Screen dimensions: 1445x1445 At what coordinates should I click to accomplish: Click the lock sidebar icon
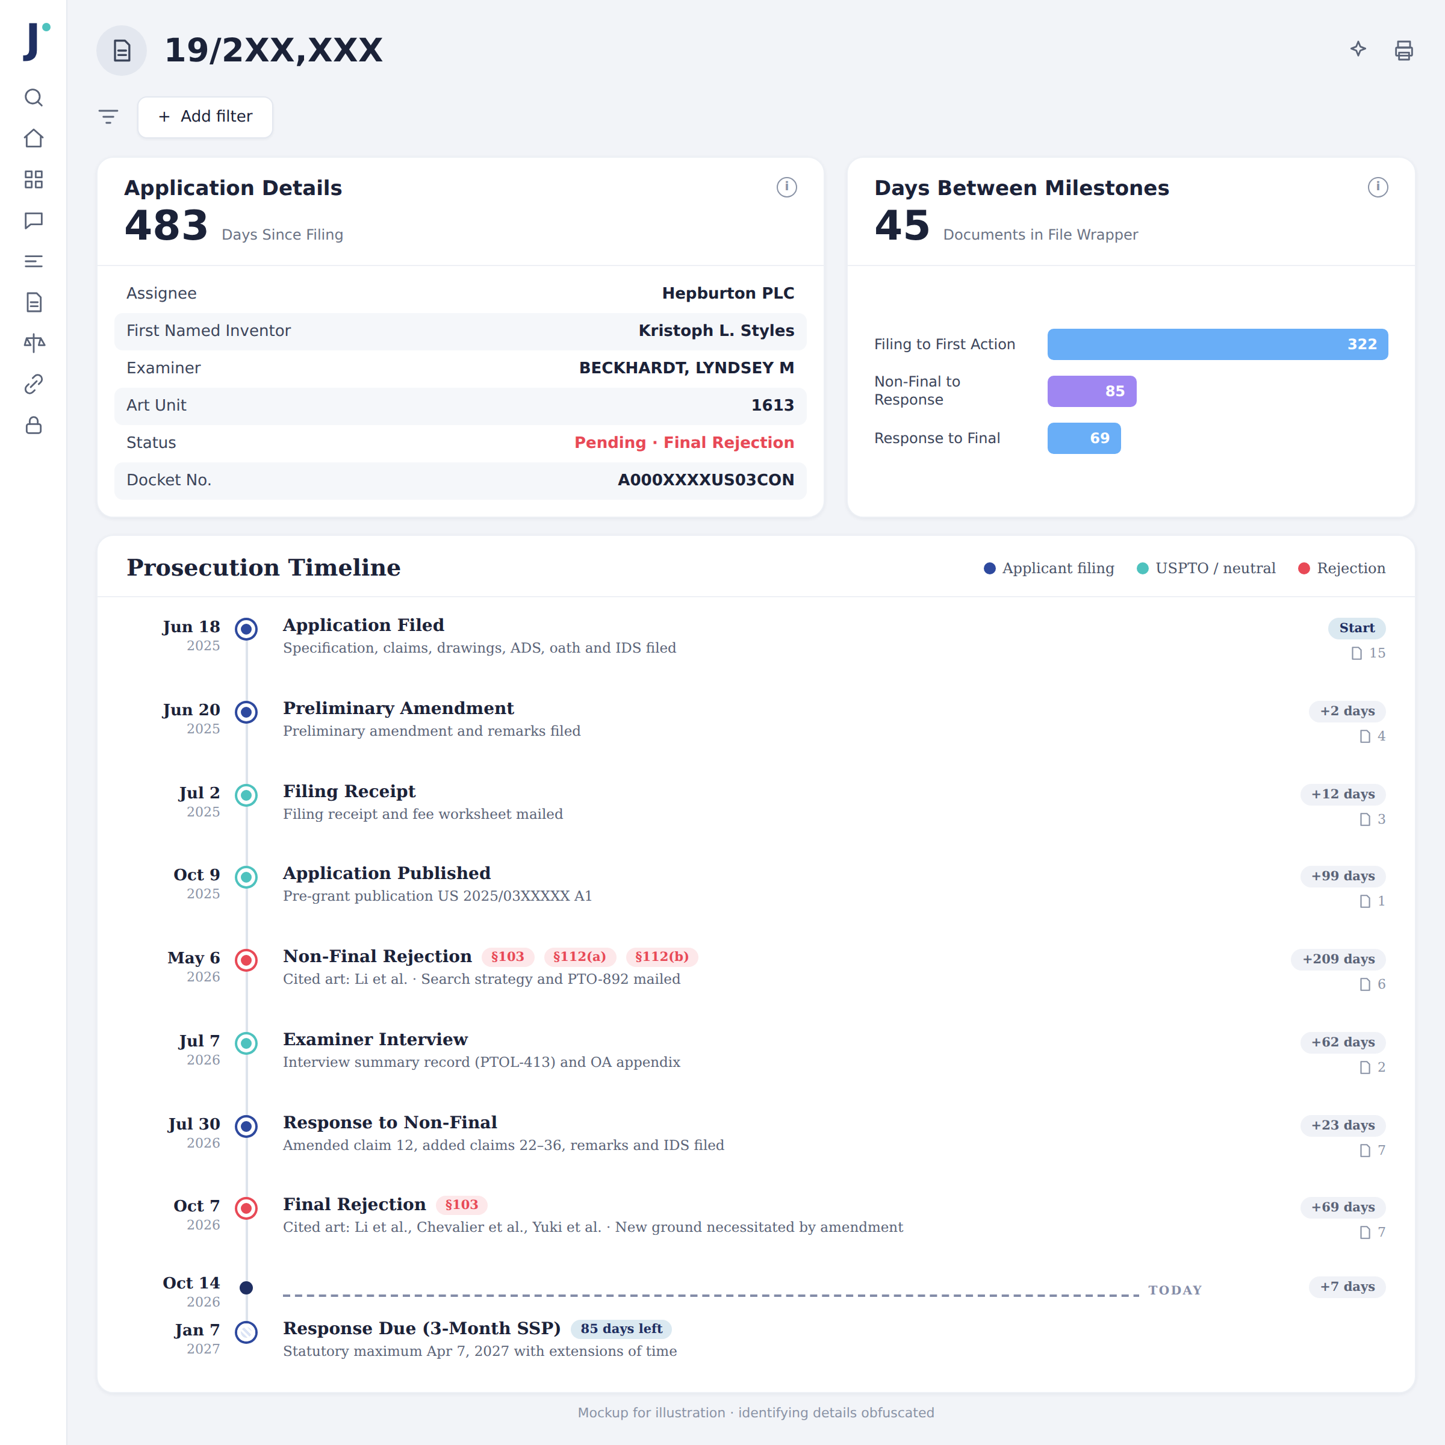point(34,426)
